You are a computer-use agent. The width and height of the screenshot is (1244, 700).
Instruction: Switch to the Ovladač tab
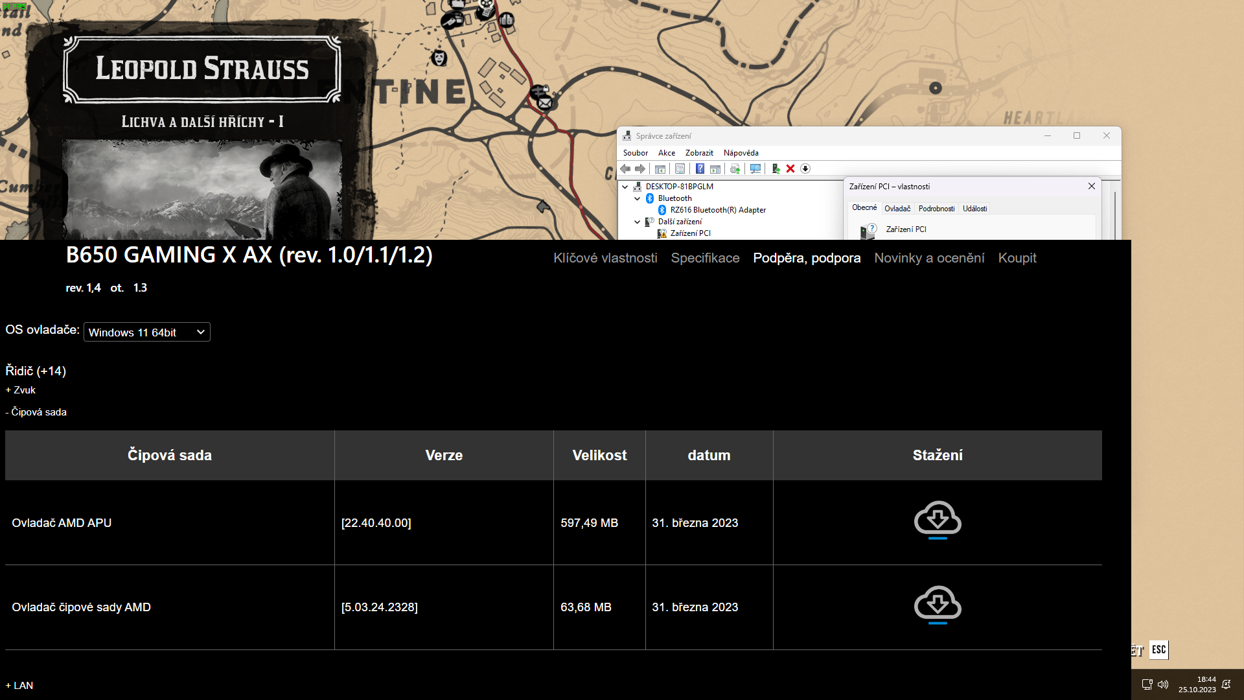point(897,209)
